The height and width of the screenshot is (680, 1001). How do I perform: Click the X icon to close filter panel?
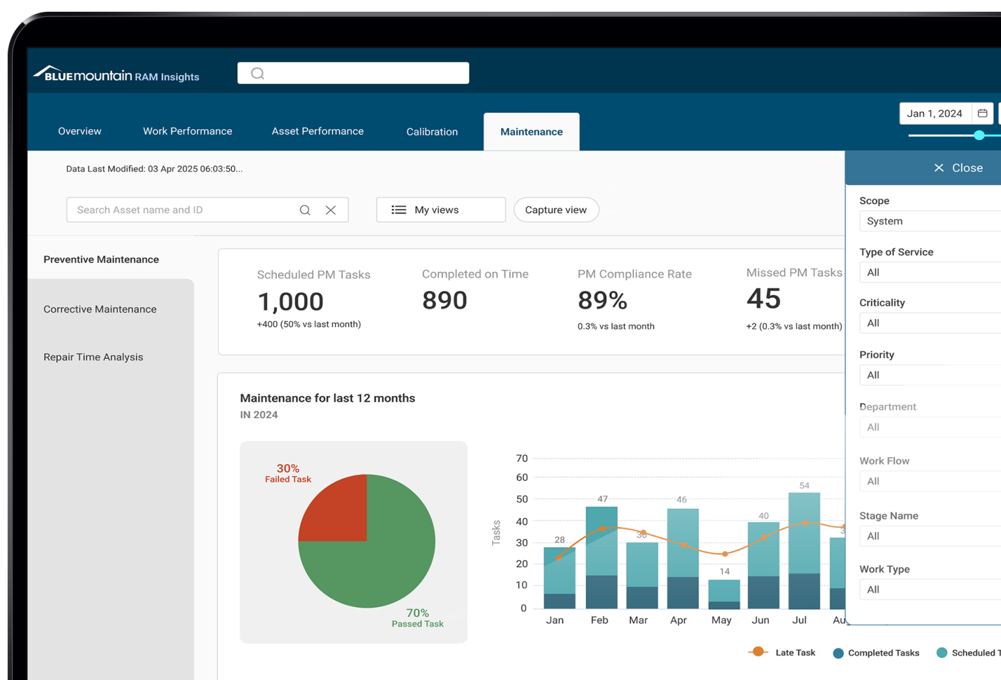coord(938,168)
